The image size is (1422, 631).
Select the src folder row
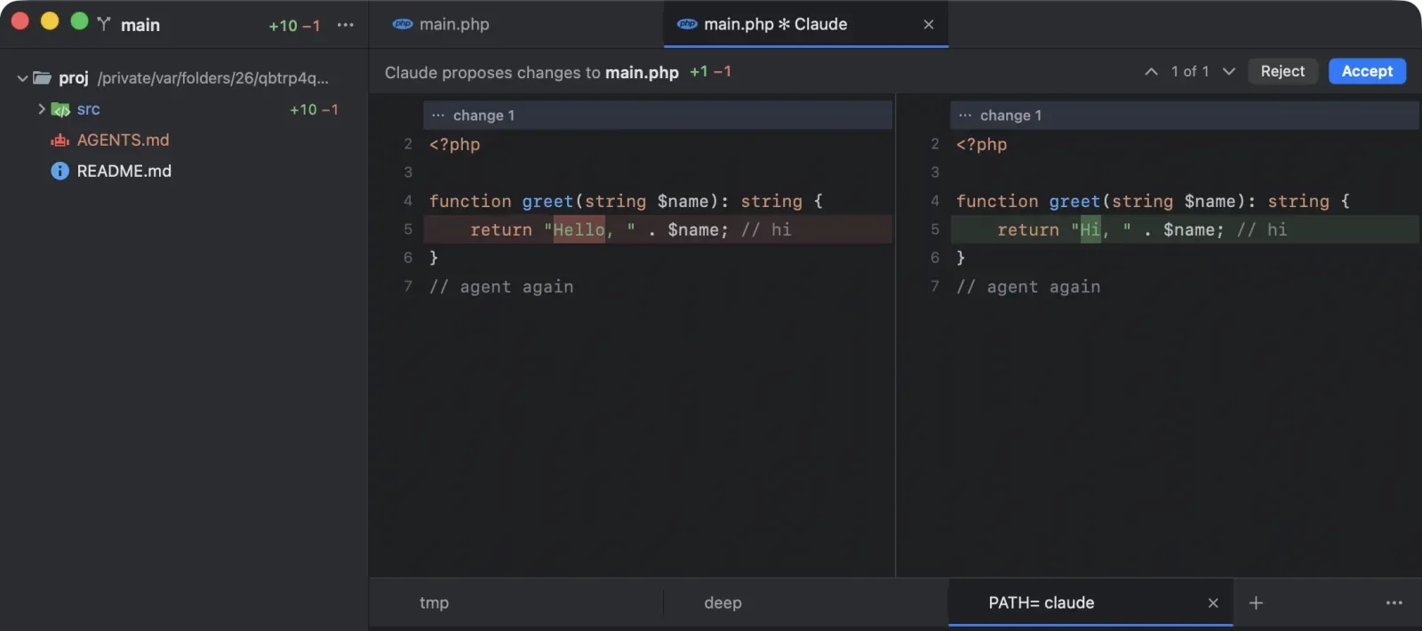184,109
